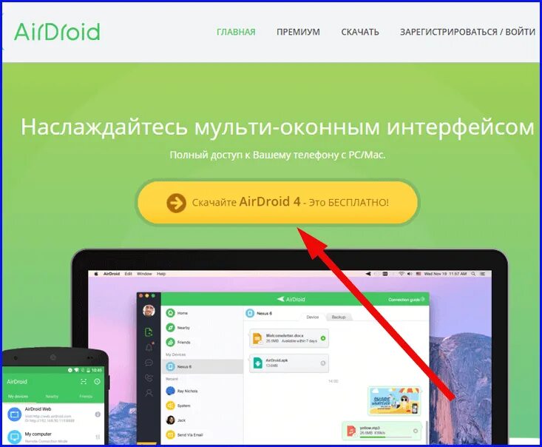Tap the My computer entry on phone
This screenshot has width=542, height=447.
pyautogui.click(x=53, y=437)
